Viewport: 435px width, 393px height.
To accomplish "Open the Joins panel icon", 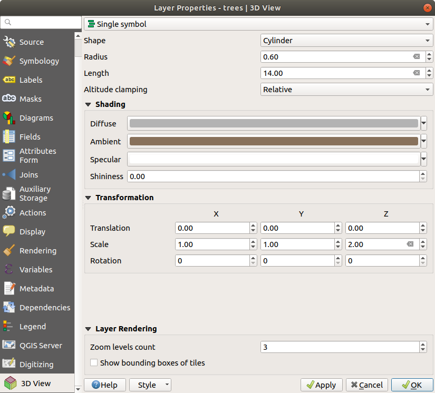I will 9,175.
